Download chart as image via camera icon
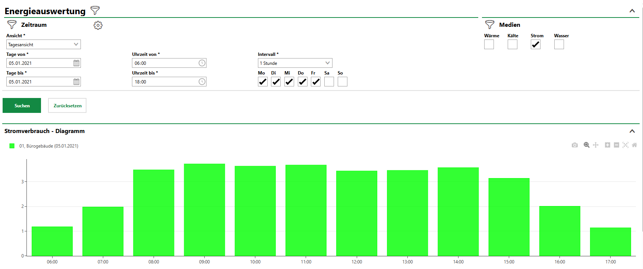This screenshot has width=643, height=269. point(575,145)
